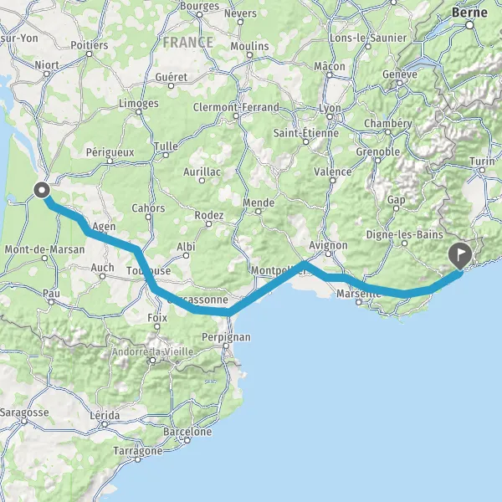Click the Berne city dot
The height and width of the screenshot is (502, 502).
point(469,25)
